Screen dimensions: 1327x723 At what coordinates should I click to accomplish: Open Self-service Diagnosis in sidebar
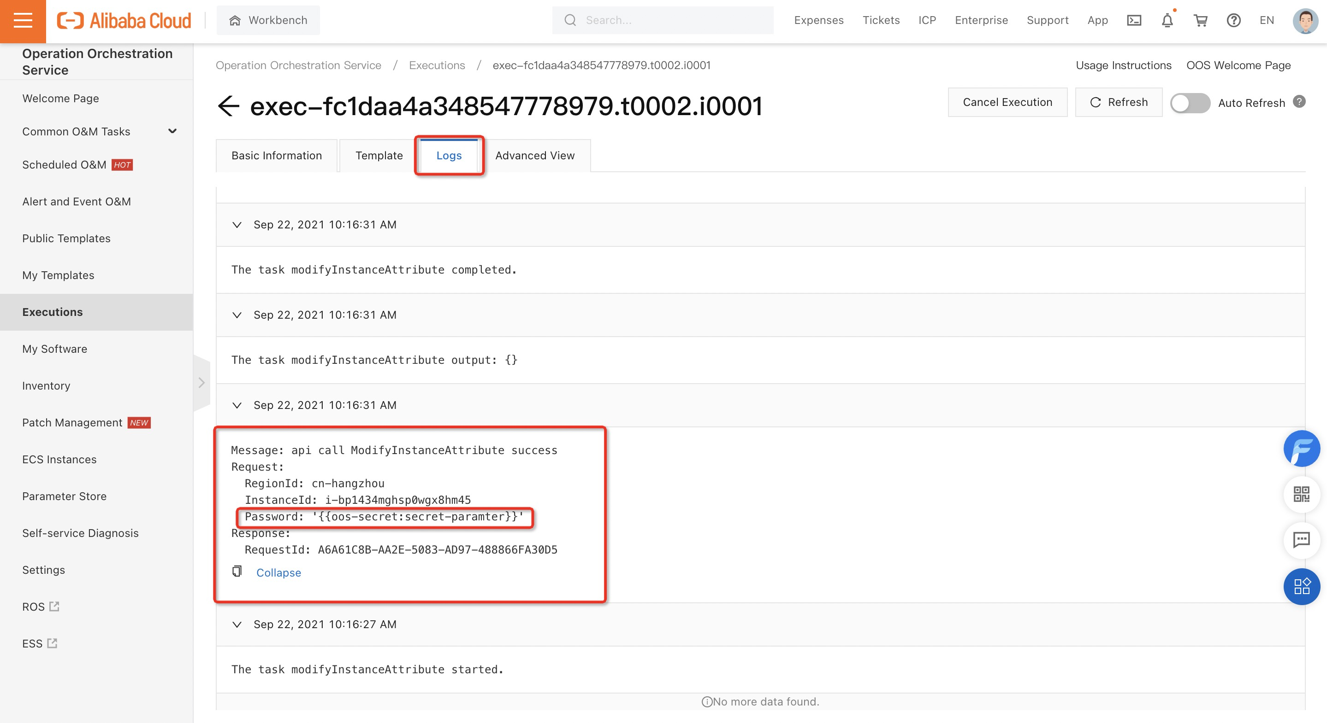click(x=80, y=533)
